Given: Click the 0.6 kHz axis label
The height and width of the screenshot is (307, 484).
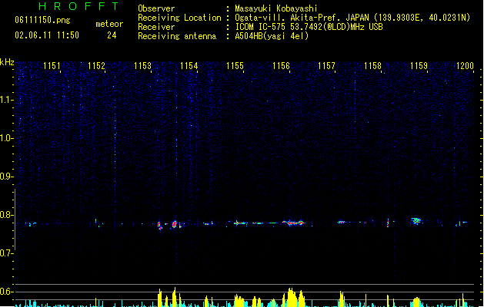Looking at the screenshot, I should (x=5, y=292).
